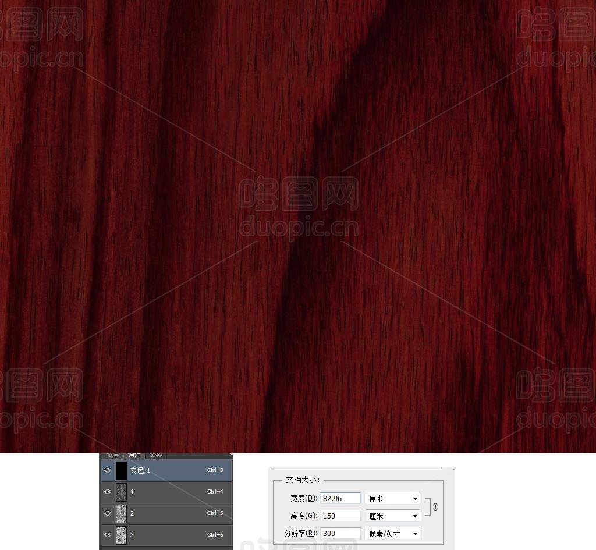Open the width unit 厘米 dropdown
This screenshot has width=596, height=550.
click(393, 499)
